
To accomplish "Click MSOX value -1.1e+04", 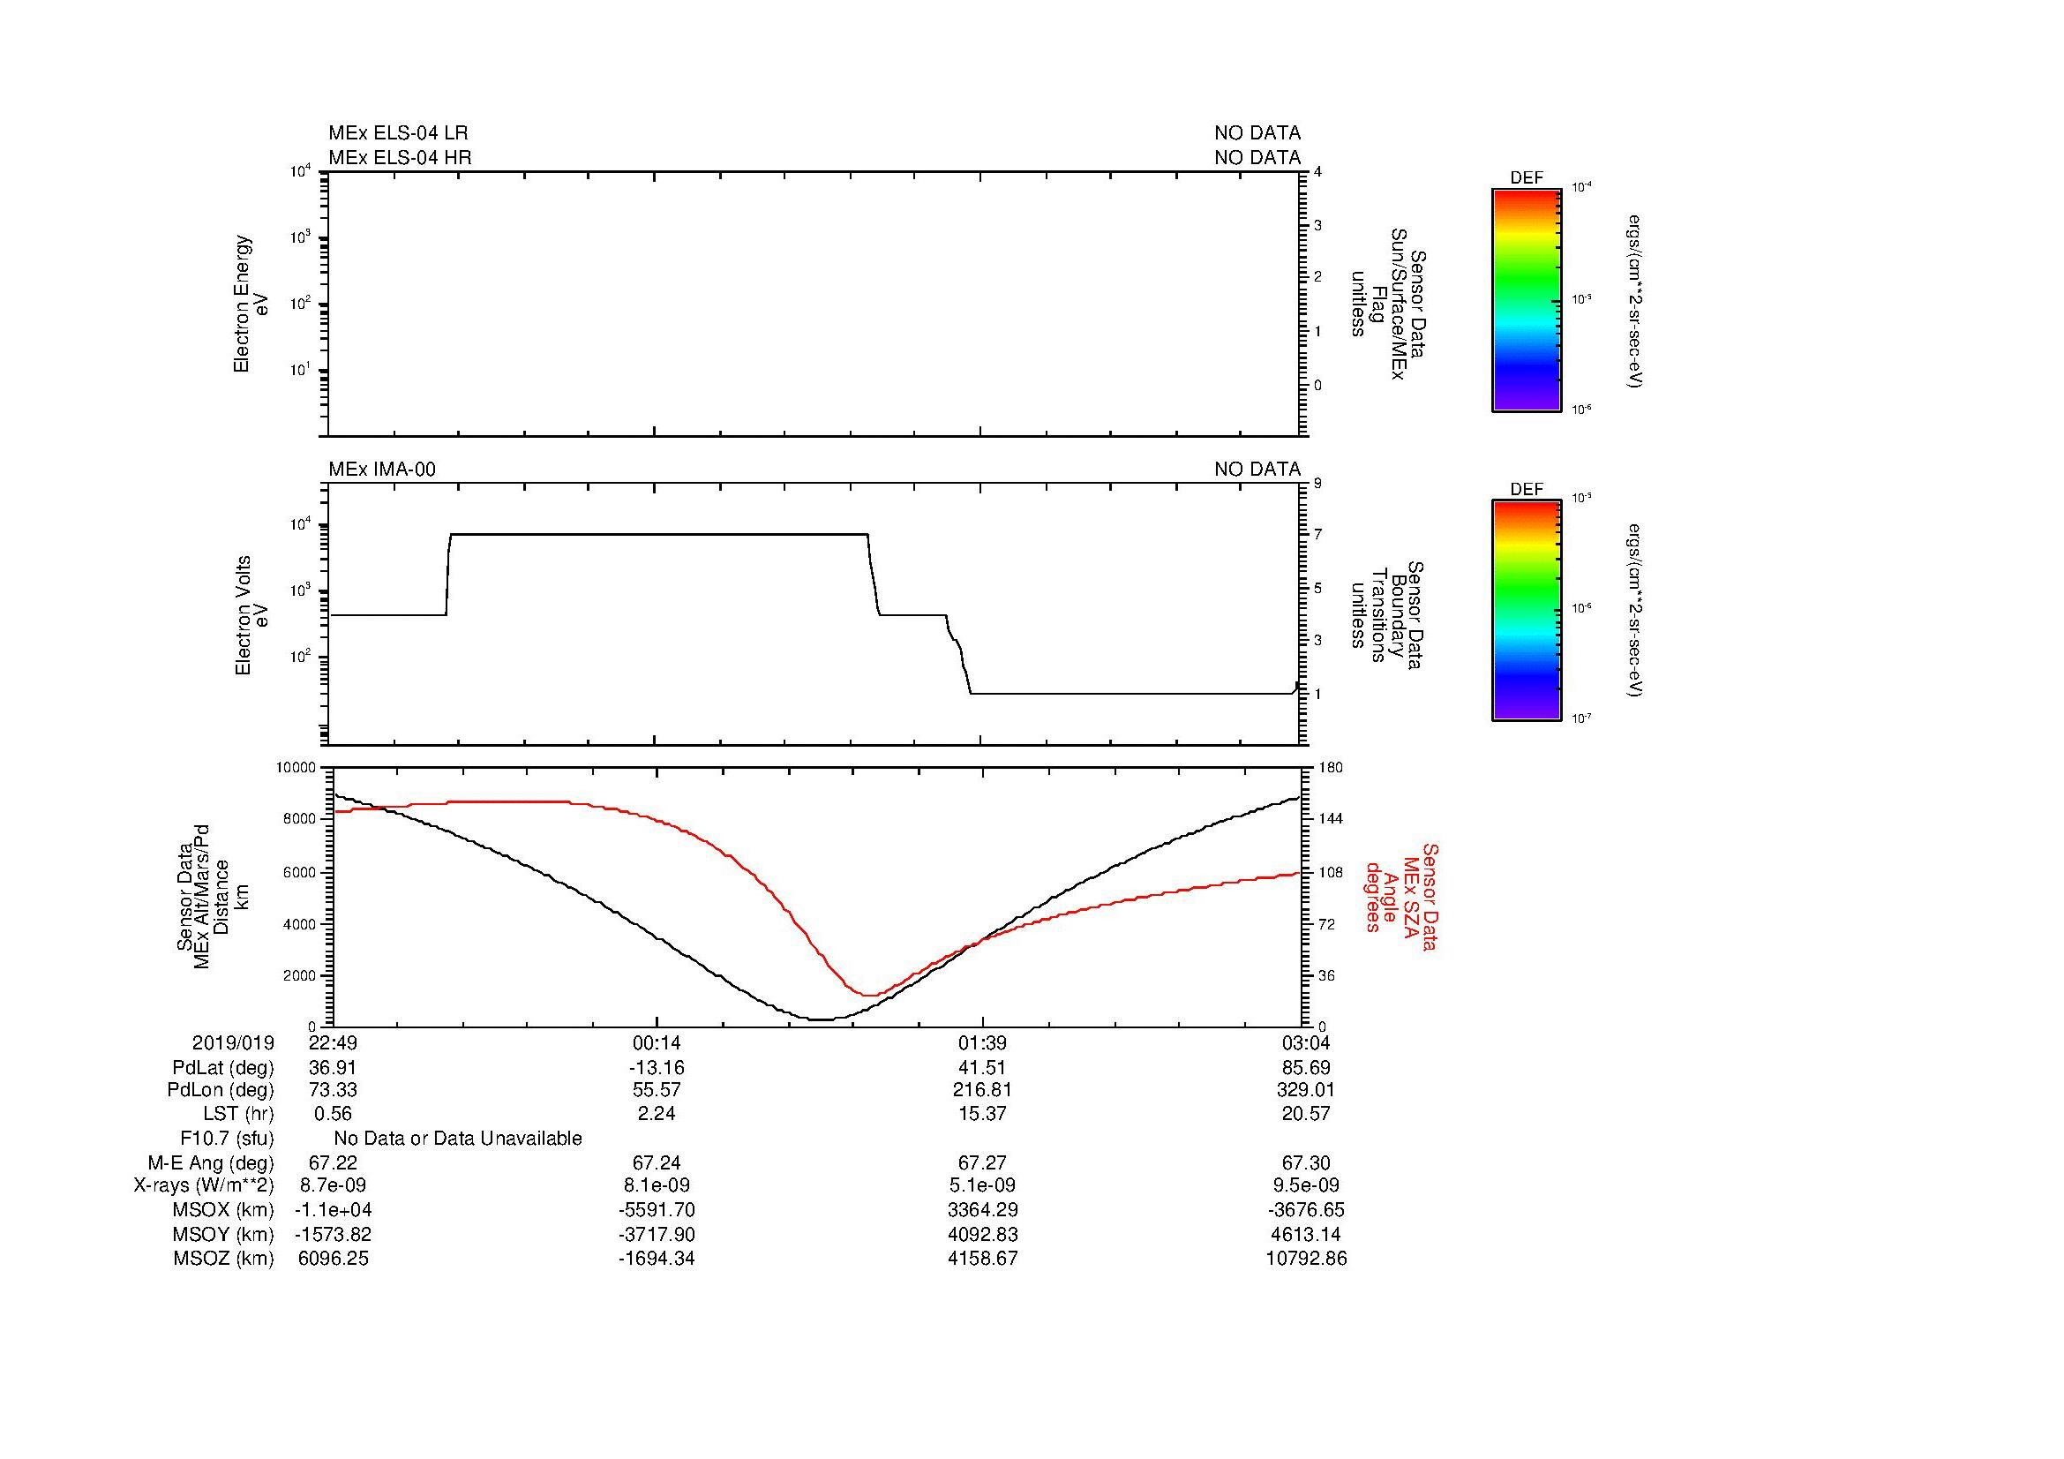I will pyautogui.click(x=334, y=1211).
